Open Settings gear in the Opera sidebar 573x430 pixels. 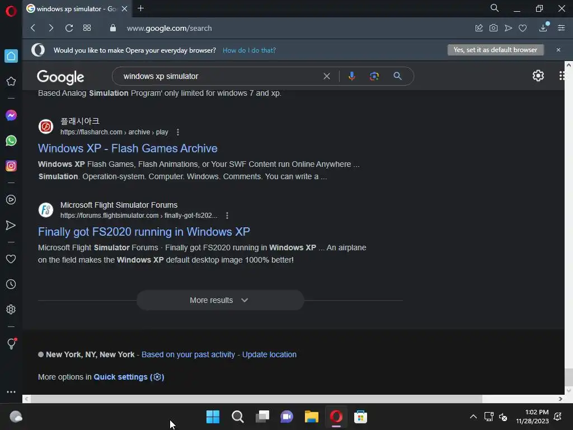pyautogui.click(x=11, y=309)
